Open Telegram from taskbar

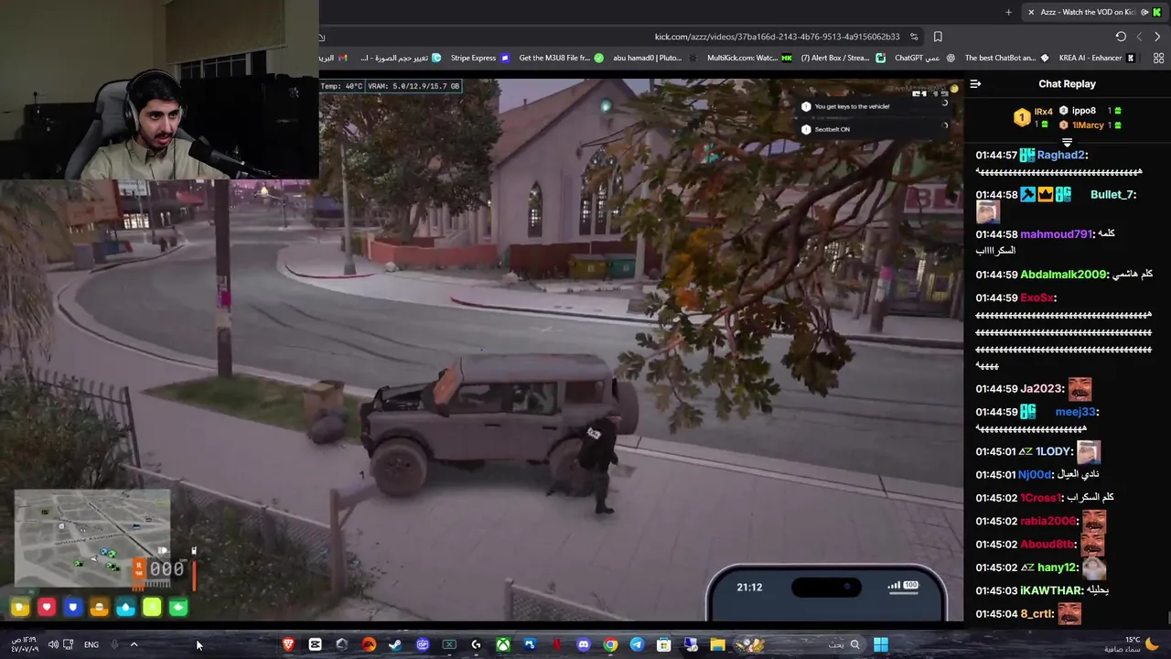pos(637,644)
